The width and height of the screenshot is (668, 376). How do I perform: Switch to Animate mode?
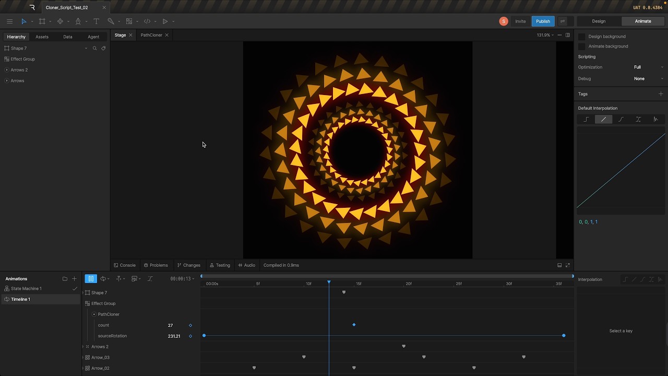pyautogui.click(x=643, y=21)
